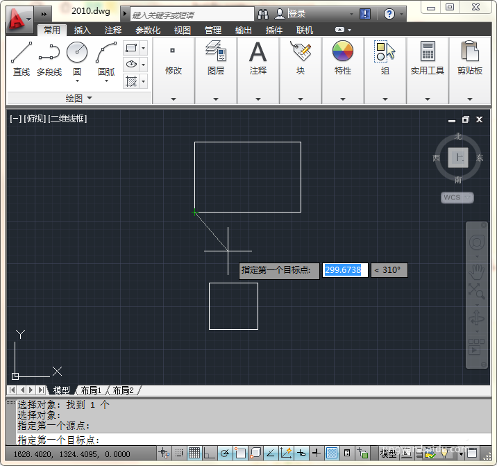The width and height of the screenshot is (497, 466).
Task: Open the ellipse tool dropdown arrow
Action: pos(143,65)
